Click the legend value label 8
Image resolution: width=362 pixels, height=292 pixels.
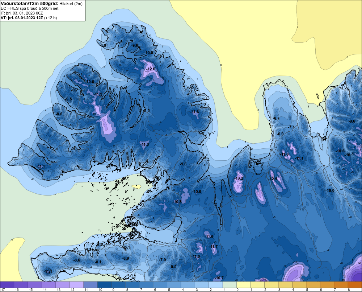349,290
